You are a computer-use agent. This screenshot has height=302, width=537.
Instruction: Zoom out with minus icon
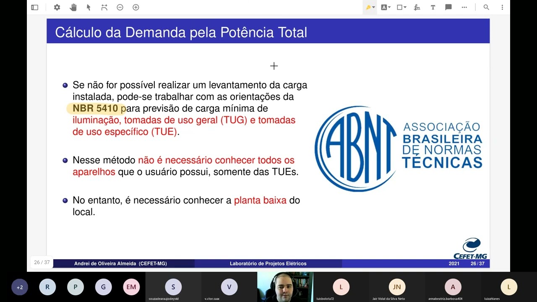120,7
